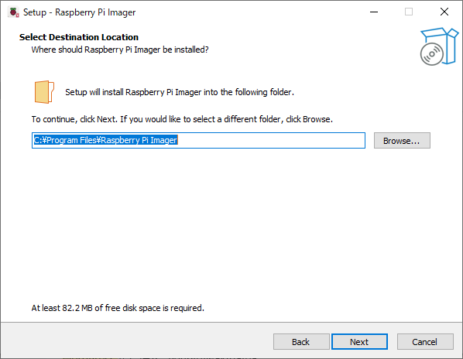463x359 pixels.
Task: Minimize the Setup window
Action: pyautogui.click(x=374, y=12)
